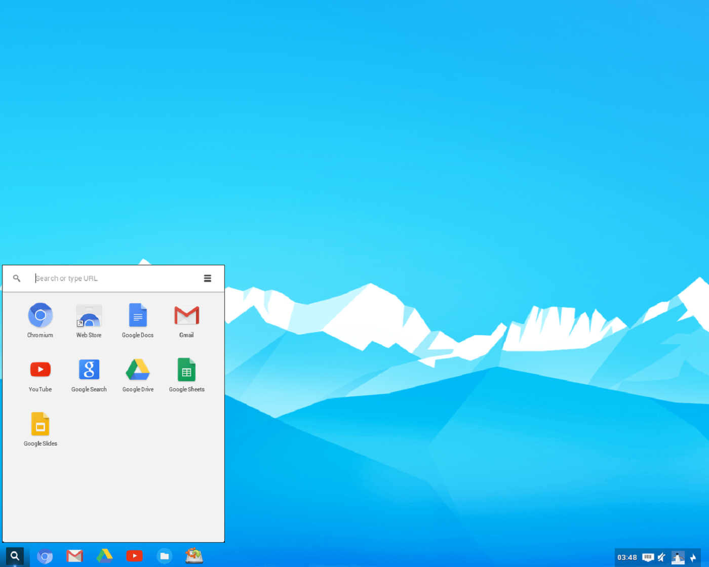Image resolution: width=709 pixels, height=567 pixels.
Task: Unmute audio via the crossed speaker tray icon
Action: pyautogui.click(x=662, y=556)
